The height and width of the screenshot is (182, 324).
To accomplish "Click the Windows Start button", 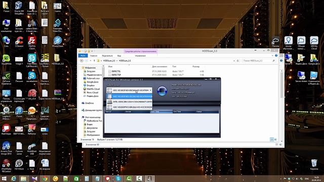I will pyautogui.click(x=4, y=178).
